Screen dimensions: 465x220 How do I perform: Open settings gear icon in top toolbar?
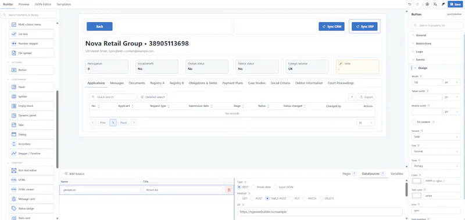[x=427, y=4]
